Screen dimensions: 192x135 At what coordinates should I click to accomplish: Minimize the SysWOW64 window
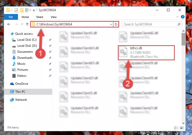coord(157,10)
